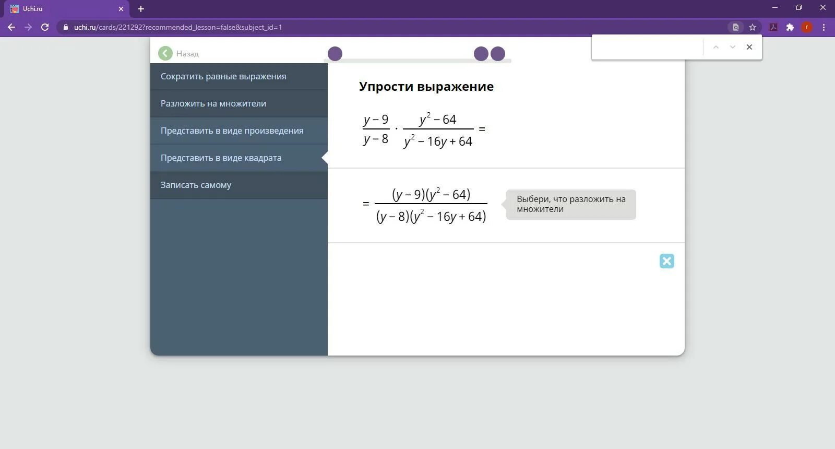Close the step with blue X button
Viewport: 835px width, 449px height.
click(x=667, y=261)
